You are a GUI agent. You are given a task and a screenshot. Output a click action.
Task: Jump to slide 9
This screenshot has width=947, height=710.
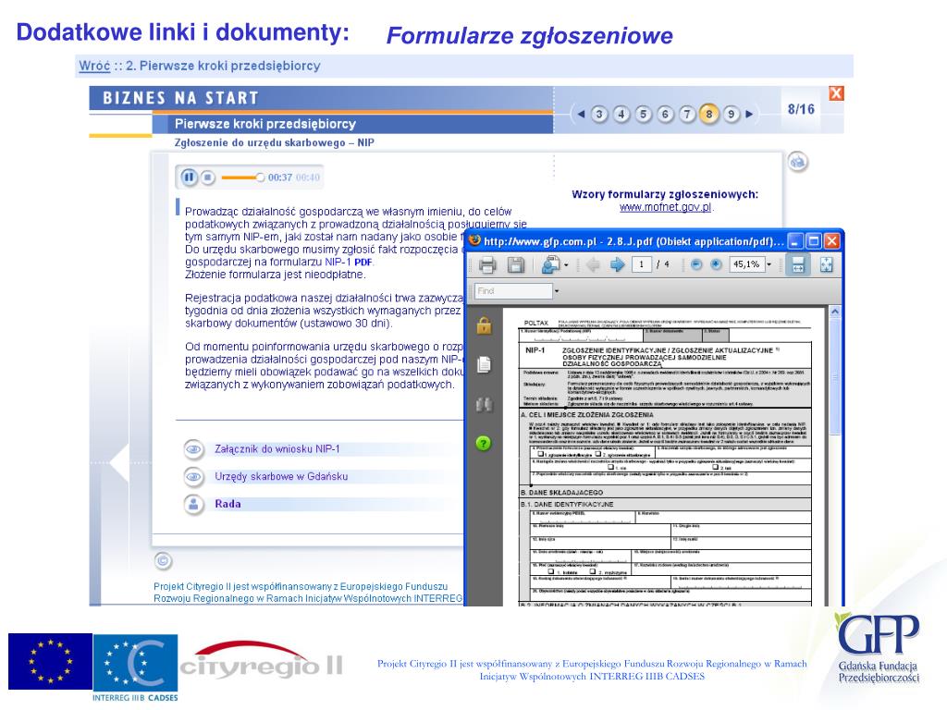point(731,114)
